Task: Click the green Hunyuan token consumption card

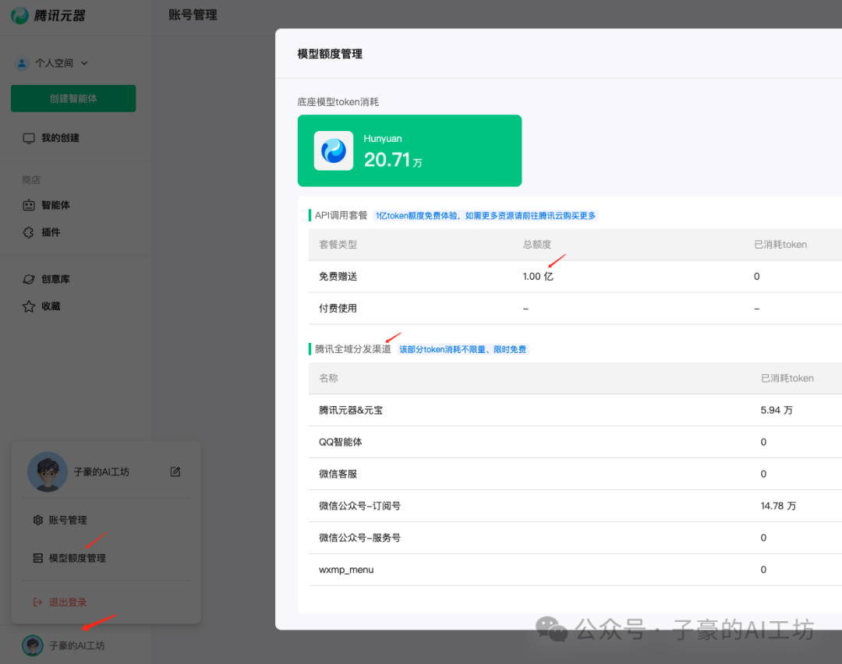Action: click(x=409, y=150)
